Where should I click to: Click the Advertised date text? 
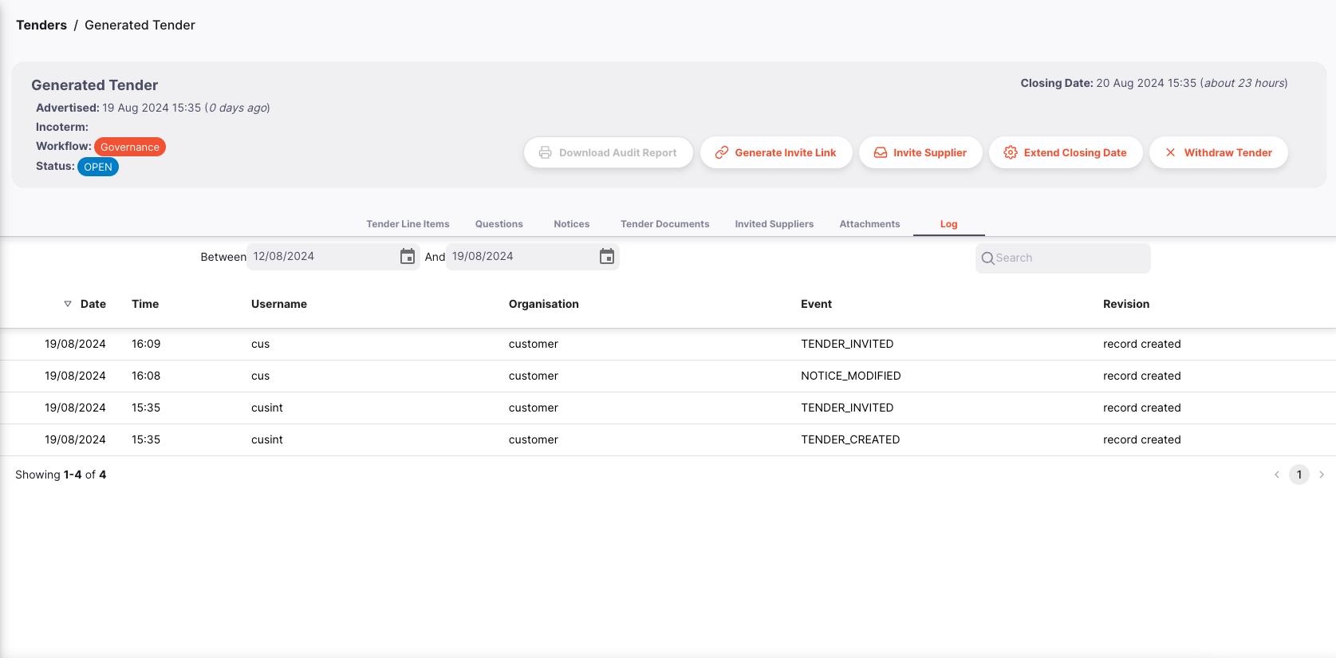pos(153,108)
